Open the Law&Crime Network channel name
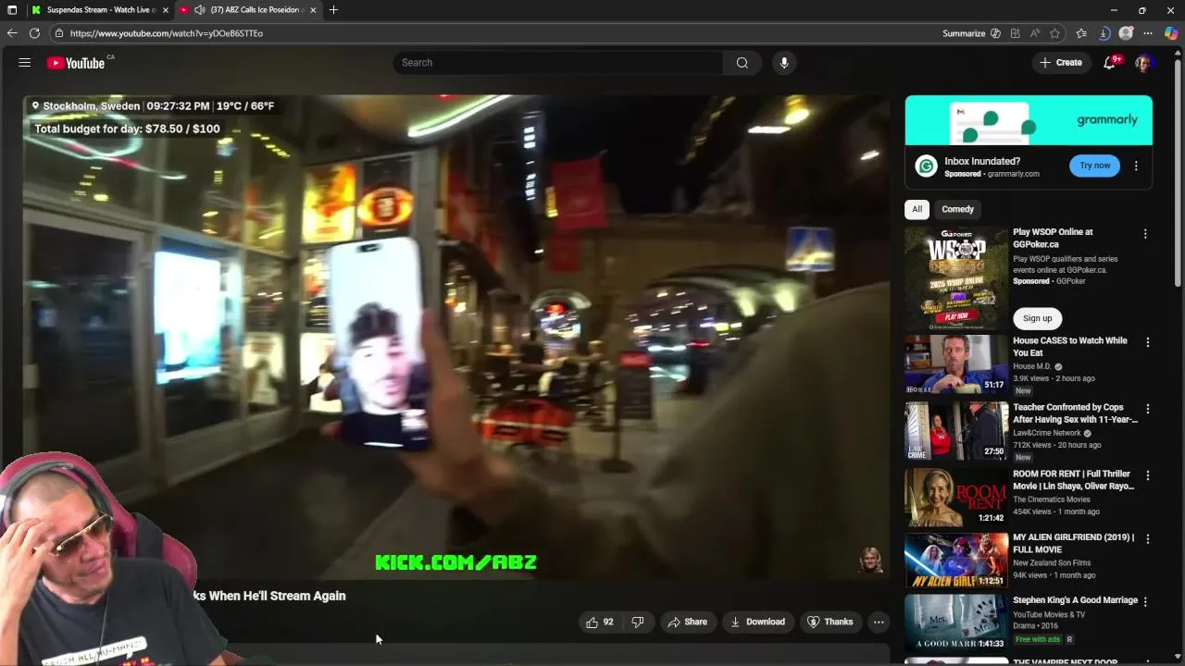The height and width of the screenshot is (666, 1185). [1046, 433]
